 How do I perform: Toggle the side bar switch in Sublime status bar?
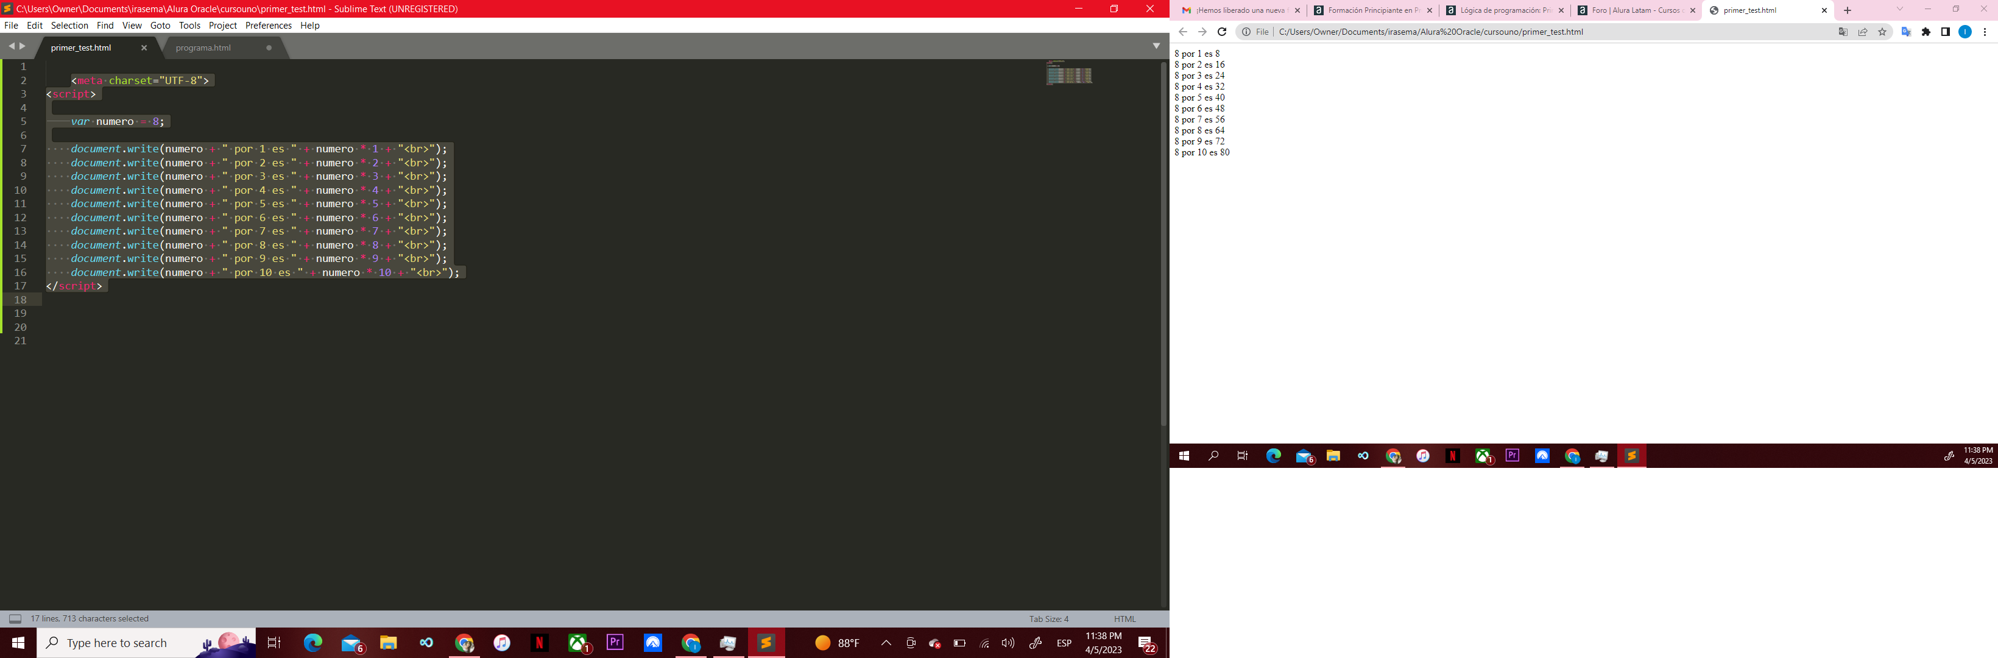[15, 618]
